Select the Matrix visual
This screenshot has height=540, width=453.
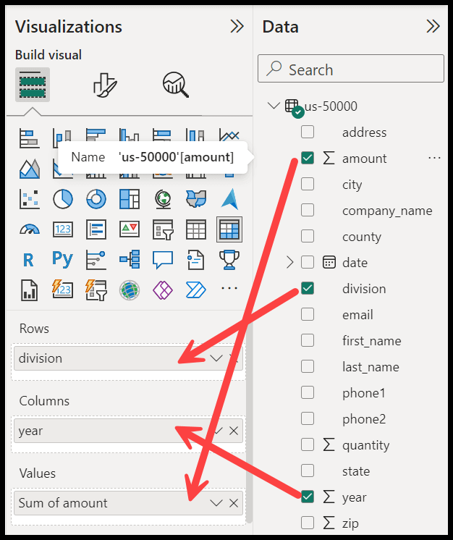tap(229, 229)
